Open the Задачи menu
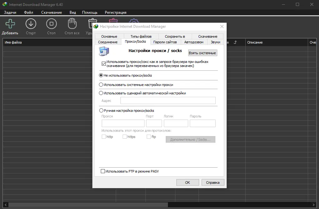Image resolution: width=319 pixels, height=209 pixels. click(x=10, y=12)
